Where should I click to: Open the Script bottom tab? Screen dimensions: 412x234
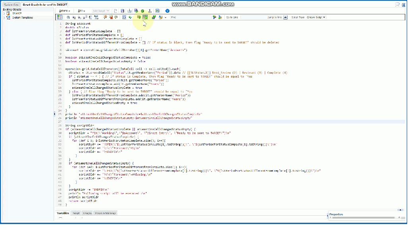[76, 213]
